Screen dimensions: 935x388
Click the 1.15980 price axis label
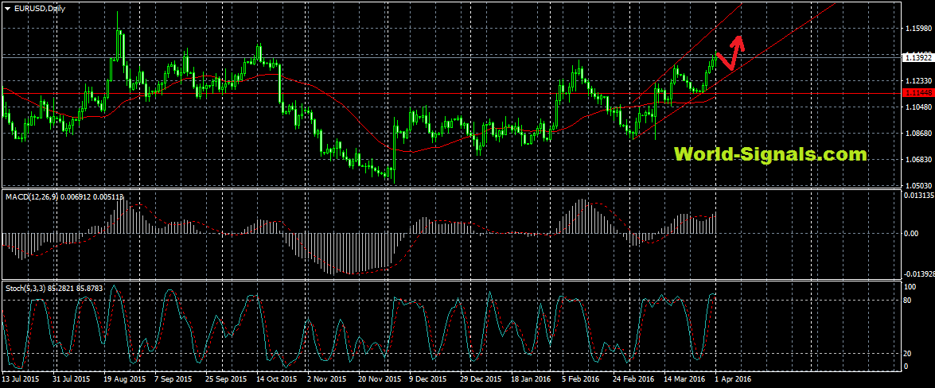click(x=918, y=29)
